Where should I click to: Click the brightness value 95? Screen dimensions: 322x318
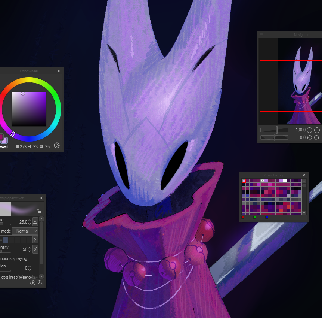(x=47, y=147)
